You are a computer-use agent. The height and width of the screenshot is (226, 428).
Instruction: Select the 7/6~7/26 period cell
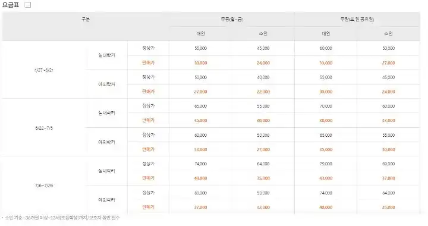(44, 186)
